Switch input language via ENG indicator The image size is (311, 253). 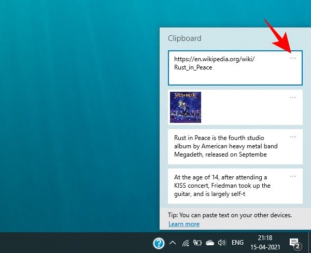pyautogui.click(x=238, y=243)
